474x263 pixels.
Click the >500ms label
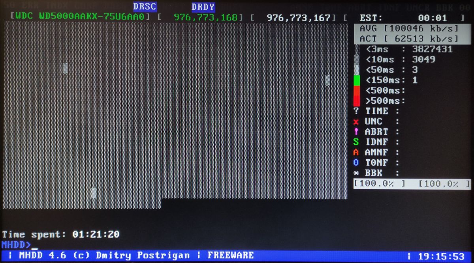(383, 101)
